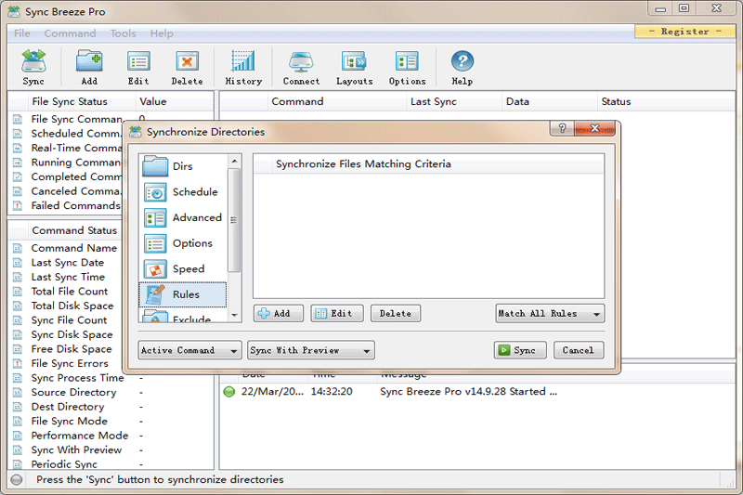Screen dimensions: 743x495
Task: Select the Performance Mode row
Action: click(111, 436)
